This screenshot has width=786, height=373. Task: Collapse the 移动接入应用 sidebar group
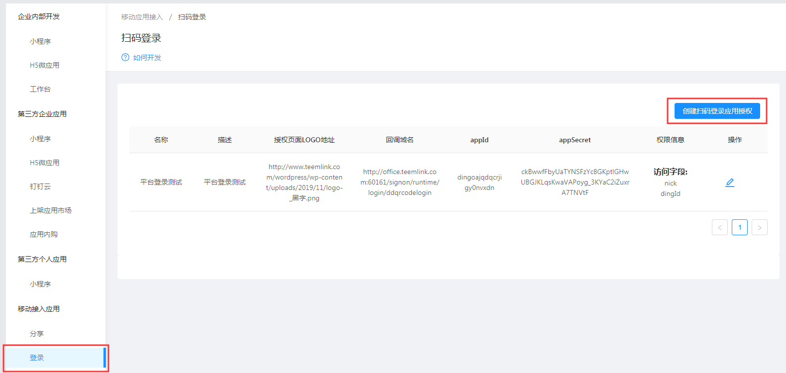click(x=39, y=309)
